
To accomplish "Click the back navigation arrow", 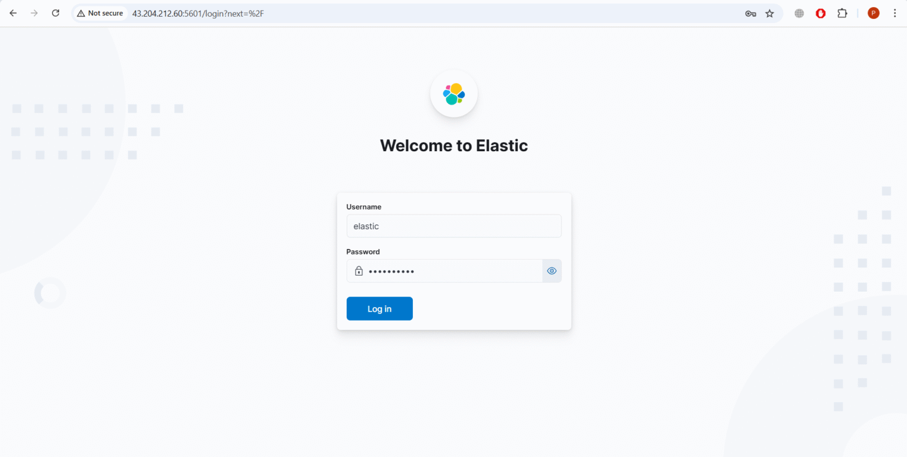I will coord(13,12).
